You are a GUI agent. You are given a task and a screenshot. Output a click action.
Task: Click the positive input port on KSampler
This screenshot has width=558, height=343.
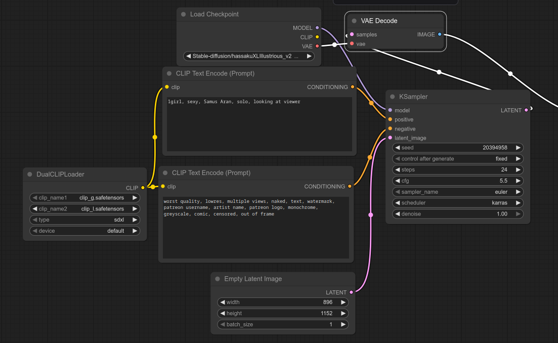pos(391,119)
